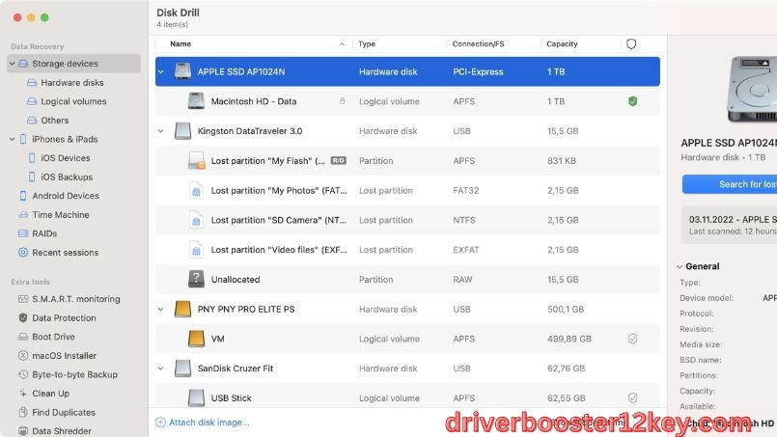Image resolution: width=777 pixels, height=437 pixels.
Task: Sort by Connection/FS column header
Action: click(478, 44)
